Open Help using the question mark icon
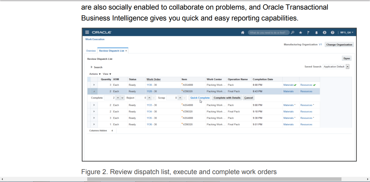370x182 pixels. coord(332,32)
